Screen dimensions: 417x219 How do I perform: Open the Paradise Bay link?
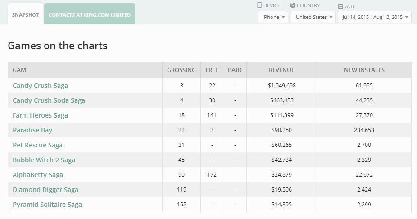pyautogui.click(x=32, y=130)
